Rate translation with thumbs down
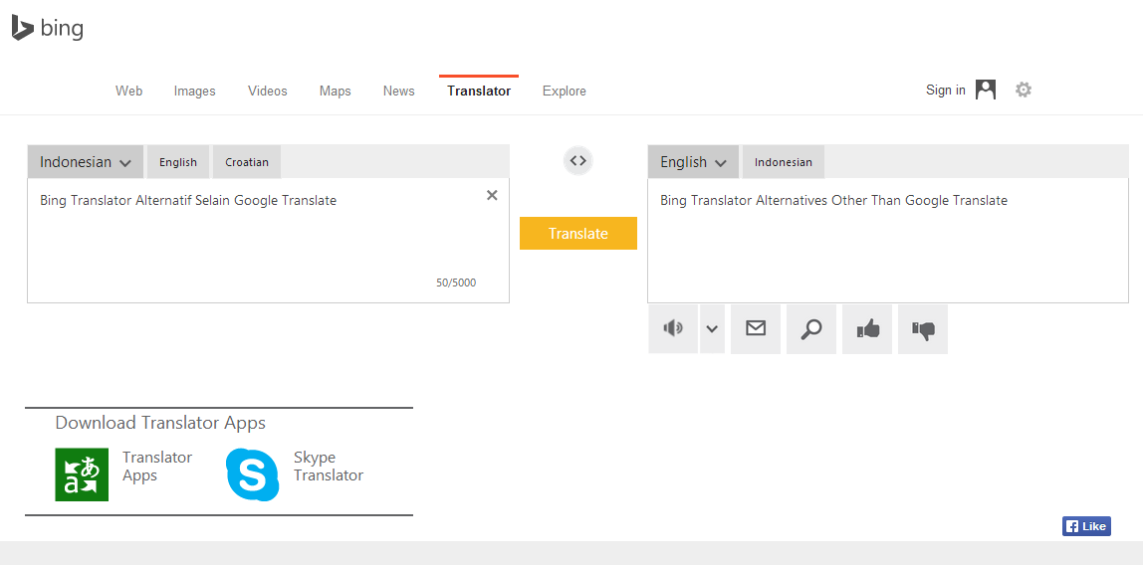 pyautogui.click(x=923, y=328)
